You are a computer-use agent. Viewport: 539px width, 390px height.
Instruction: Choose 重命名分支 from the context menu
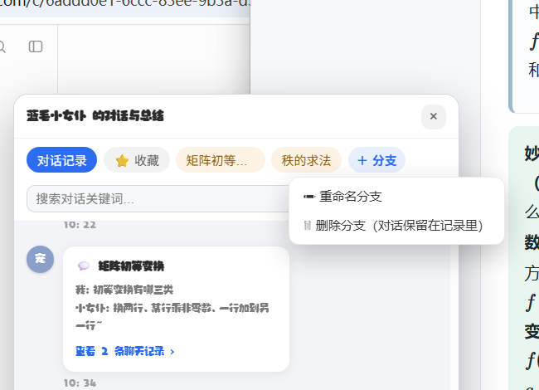[x=397, y=197]
